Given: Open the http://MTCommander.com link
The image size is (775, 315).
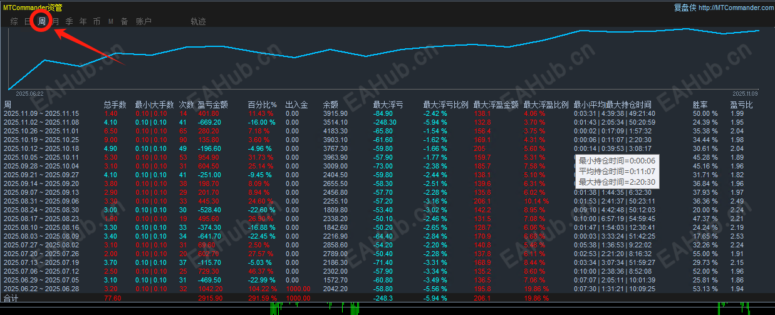Looking at the screenshot, I should (736, 8).
